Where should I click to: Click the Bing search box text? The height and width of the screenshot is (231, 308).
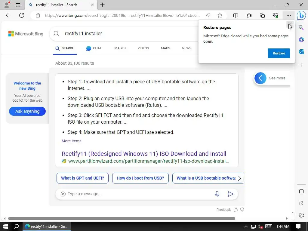tap(83, 34)
